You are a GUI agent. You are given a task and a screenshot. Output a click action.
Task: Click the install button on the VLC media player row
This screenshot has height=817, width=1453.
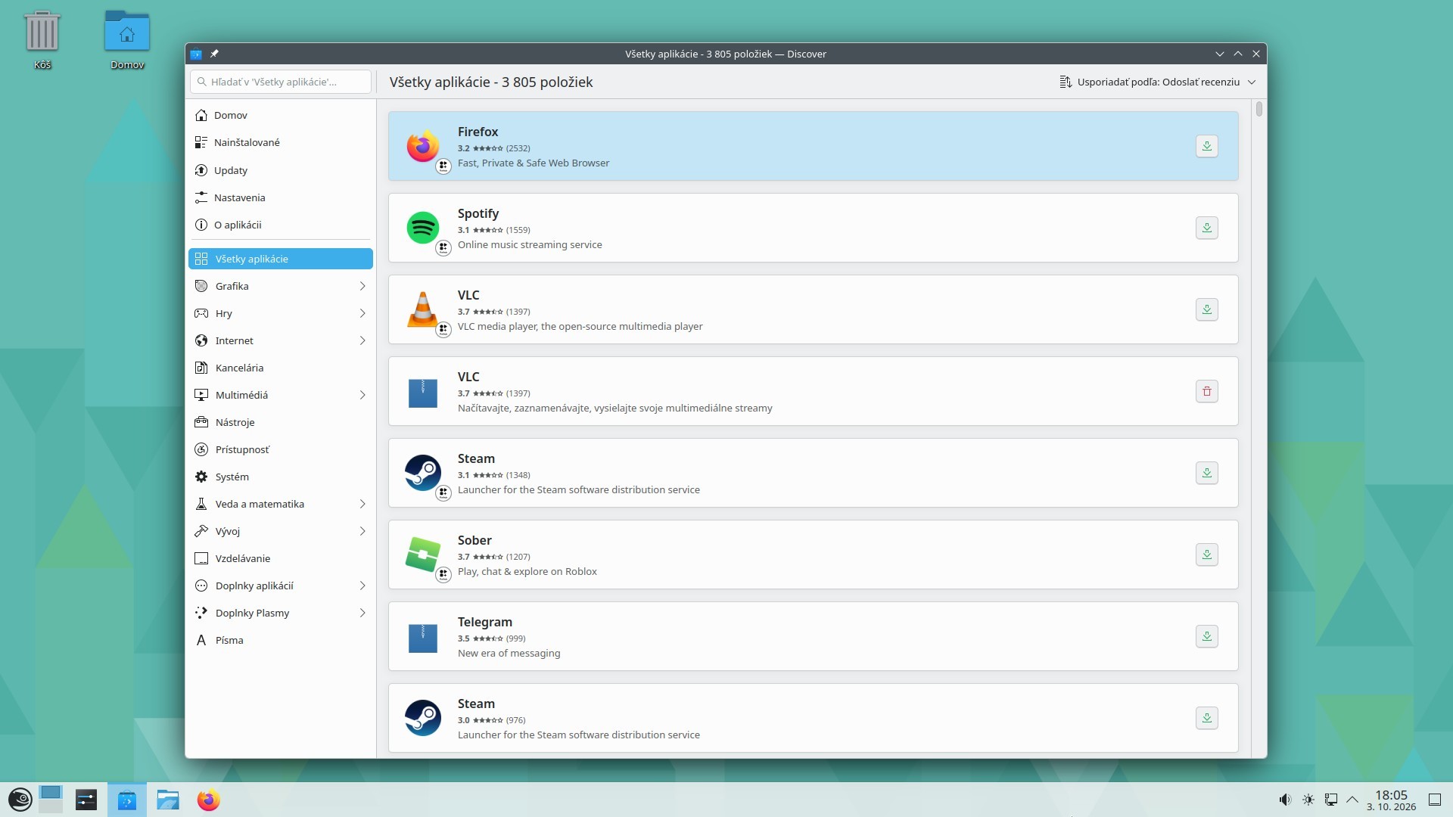[x=1206, y=309]
